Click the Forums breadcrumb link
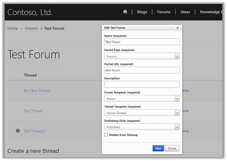This screenshot has height=161, width=227. [31, 28]
